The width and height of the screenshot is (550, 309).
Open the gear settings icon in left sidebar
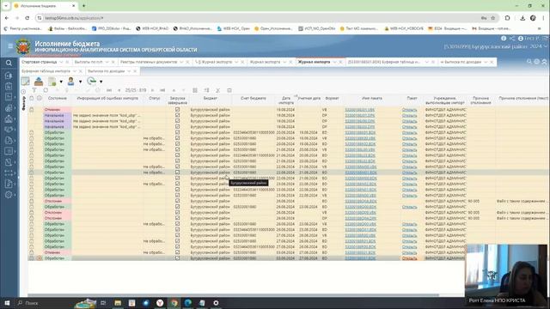[9, 195]
